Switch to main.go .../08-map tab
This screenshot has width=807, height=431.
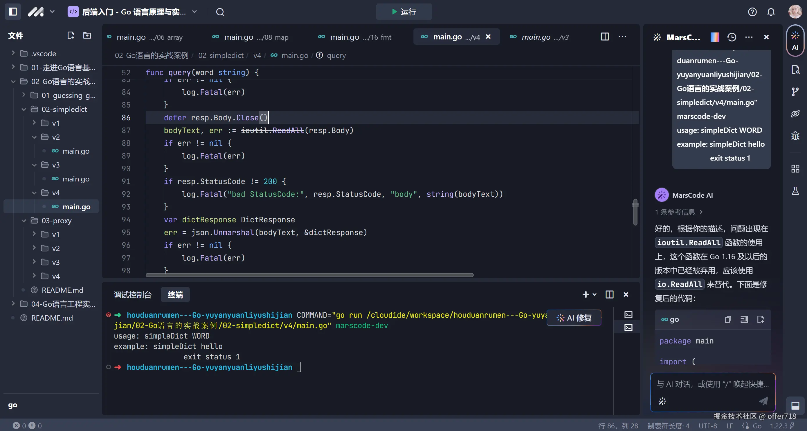click(250, 37)
